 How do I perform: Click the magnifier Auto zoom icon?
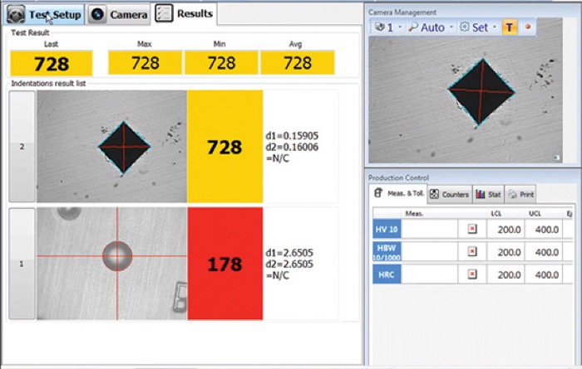coord(412,27)
